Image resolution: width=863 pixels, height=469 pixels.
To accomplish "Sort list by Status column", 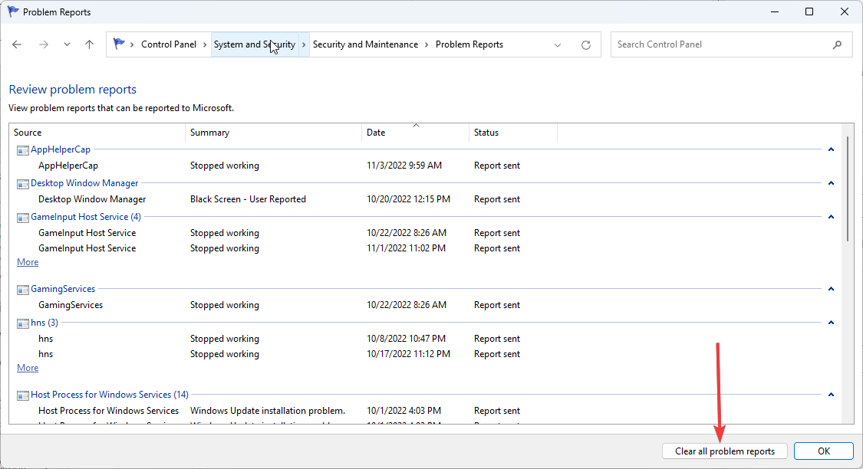I will (x=513, y=133).
